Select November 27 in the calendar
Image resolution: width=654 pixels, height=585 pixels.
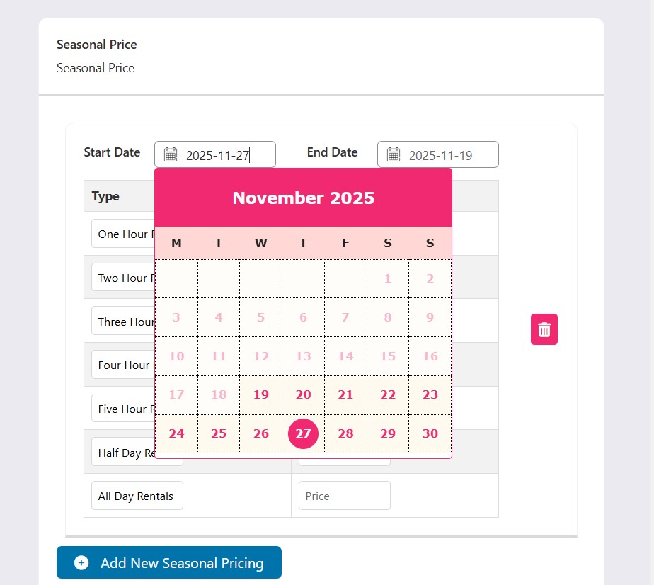[303, 433]
